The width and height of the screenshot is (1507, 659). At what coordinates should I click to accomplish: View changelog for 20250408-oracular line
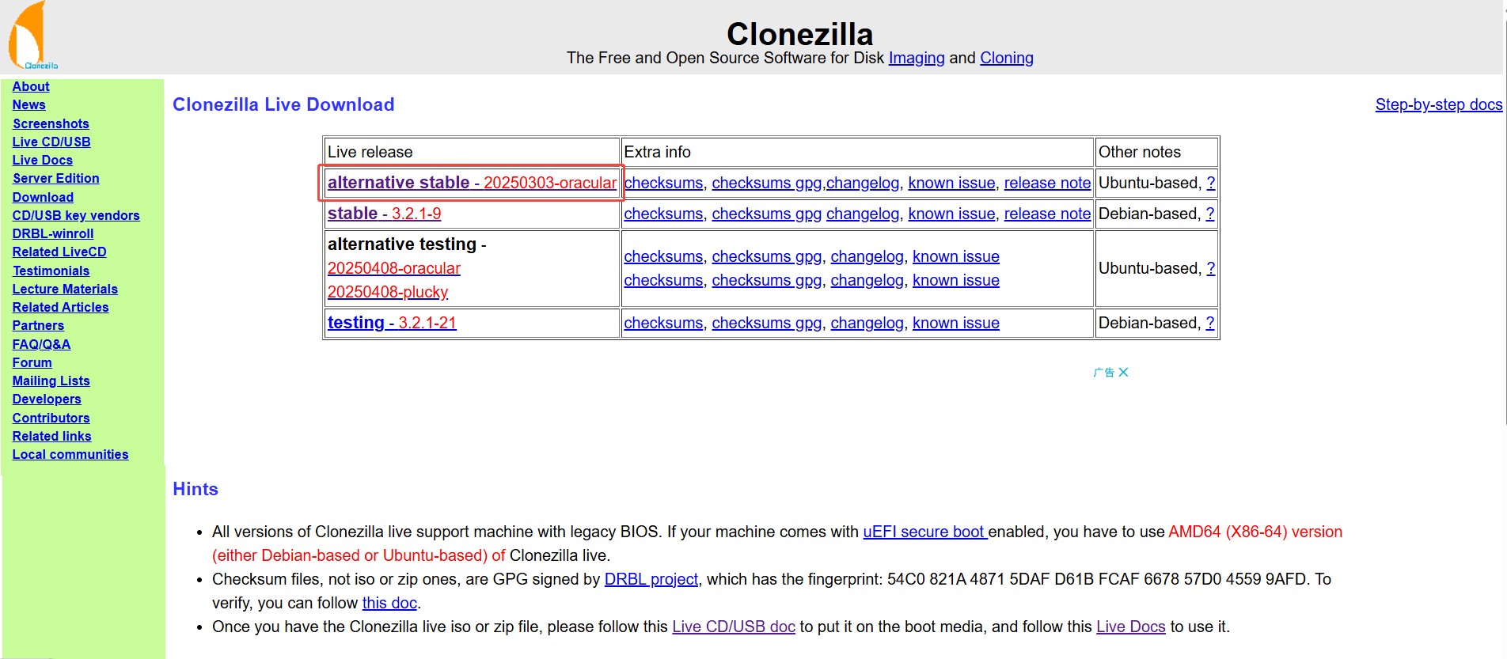867,256
